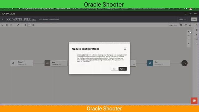Show errors via the warning triangle icon

[x=190, y=25]
